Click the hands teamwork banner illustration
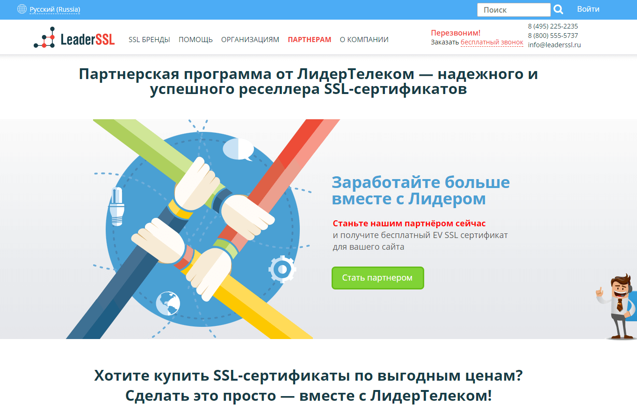This screenshot has height=419, width=637. tap(203, 229)
